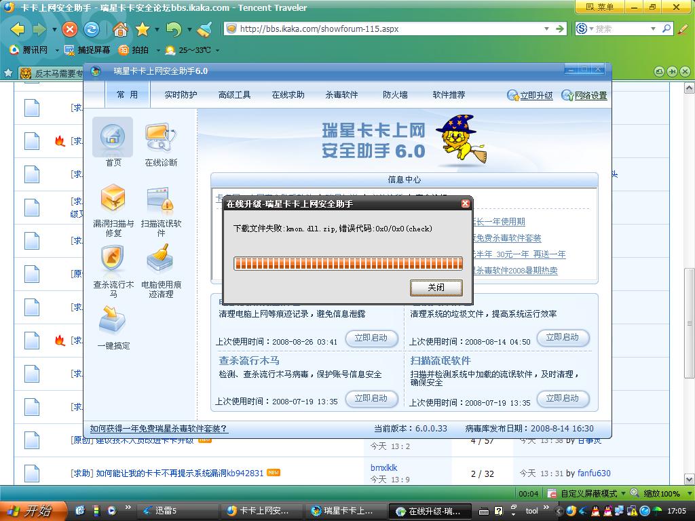Click the lion wizard mascot image

tap(461, 140)
